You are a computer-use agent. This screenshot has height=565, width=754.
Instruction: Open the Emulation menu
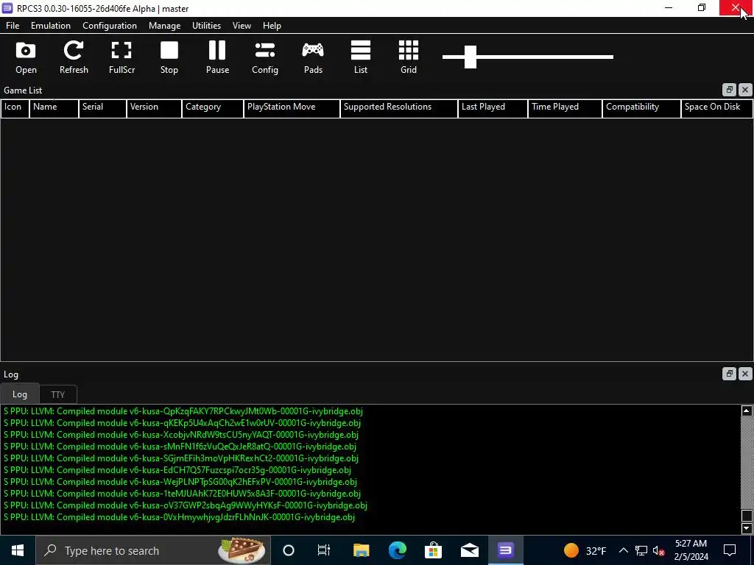[x=51, y=26]
